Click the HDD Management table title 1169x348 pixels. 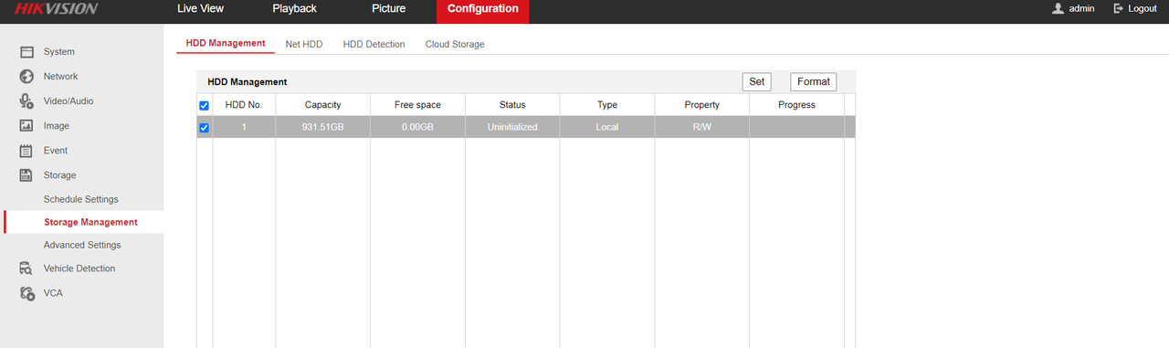247,82
